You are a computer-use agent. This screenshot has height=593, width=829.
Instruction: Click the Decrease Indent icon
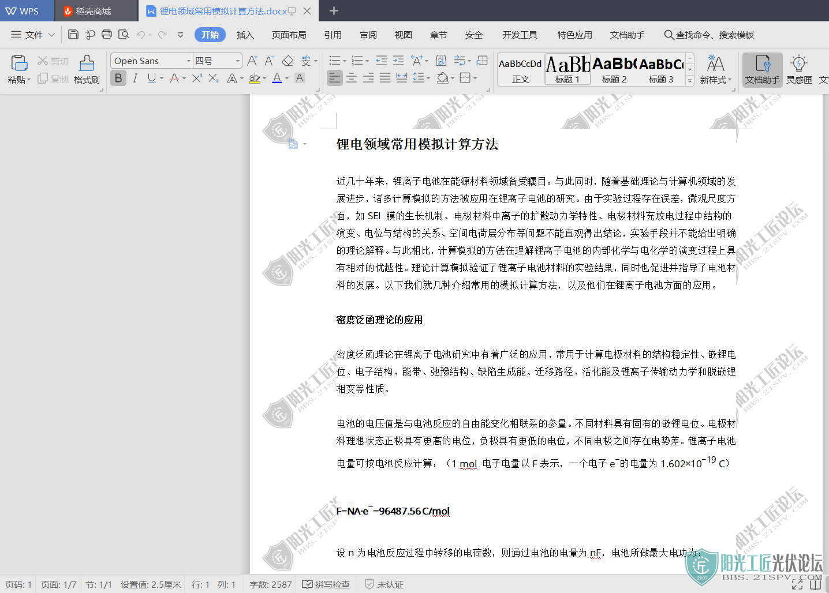pos(382,61)
